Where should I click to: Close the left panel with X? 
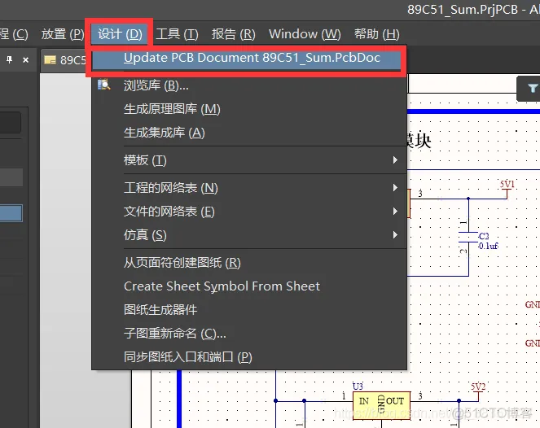click(x=25, y=60)
